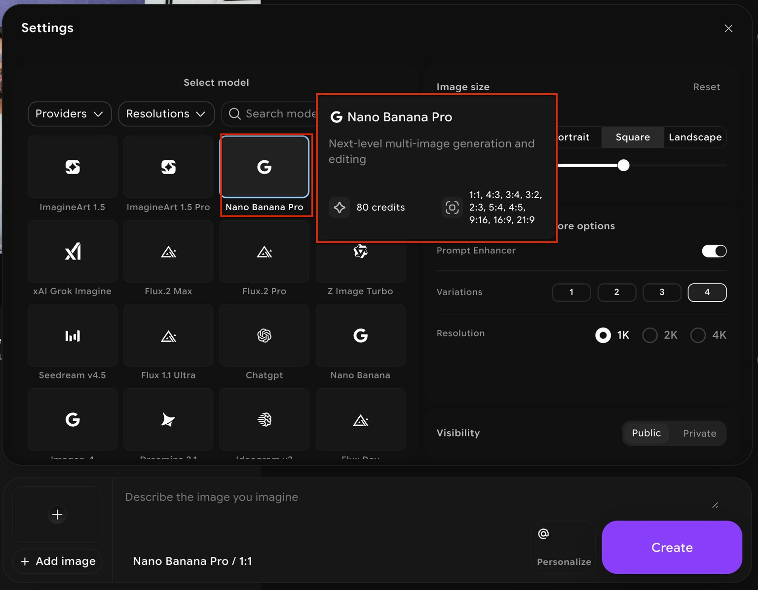
Task: Reset the image size settings
Action: pyautogui.click(x=707, y=87)
